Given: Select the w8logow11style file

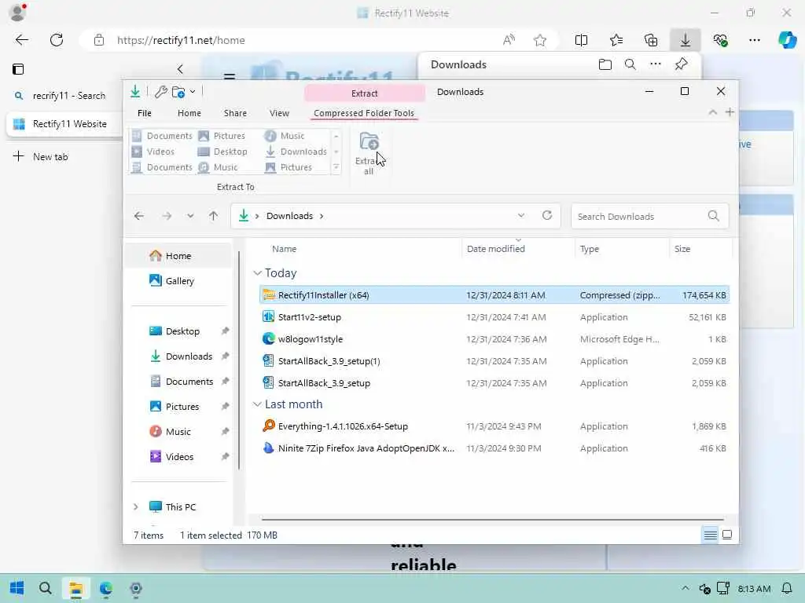Looking at the screenshot, I should (494, 339).
